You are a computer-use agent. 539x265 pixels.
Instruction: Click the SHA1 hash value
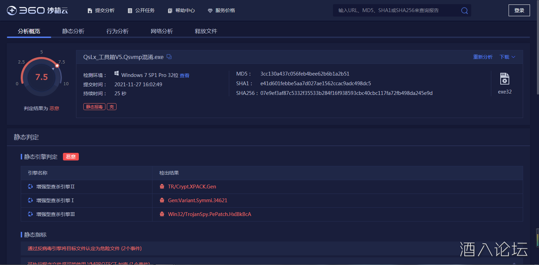click(316, 84)
